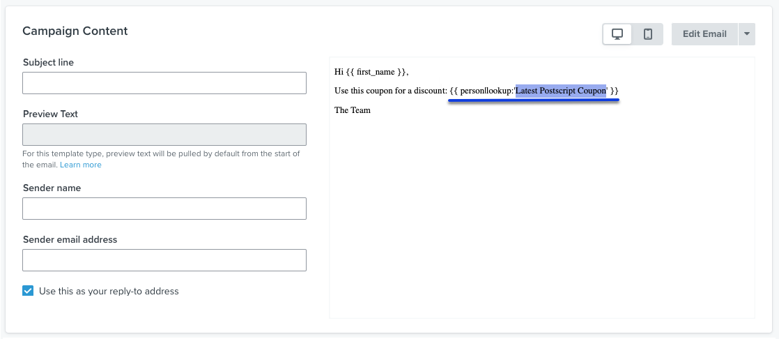Uncheck the reply-to address checkbox
Image resolution: width=779 pixels, height=339 pixels.
pyautogui.click(x=28, y=291)
